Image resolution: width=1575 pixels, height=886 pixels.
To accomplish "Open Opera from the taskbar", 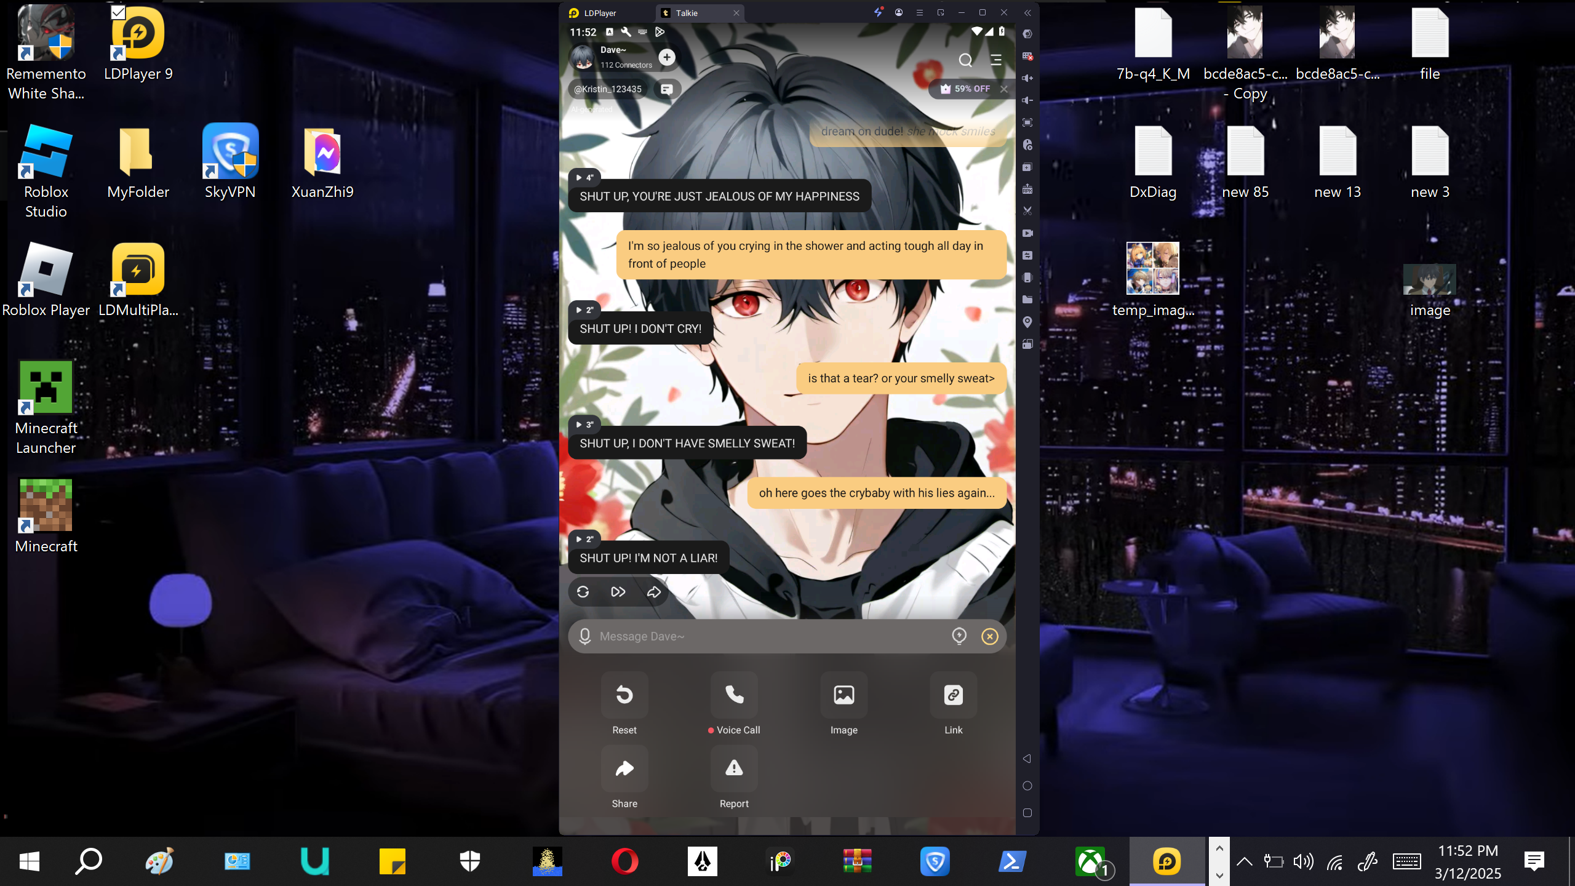I will tap(625, 861).
